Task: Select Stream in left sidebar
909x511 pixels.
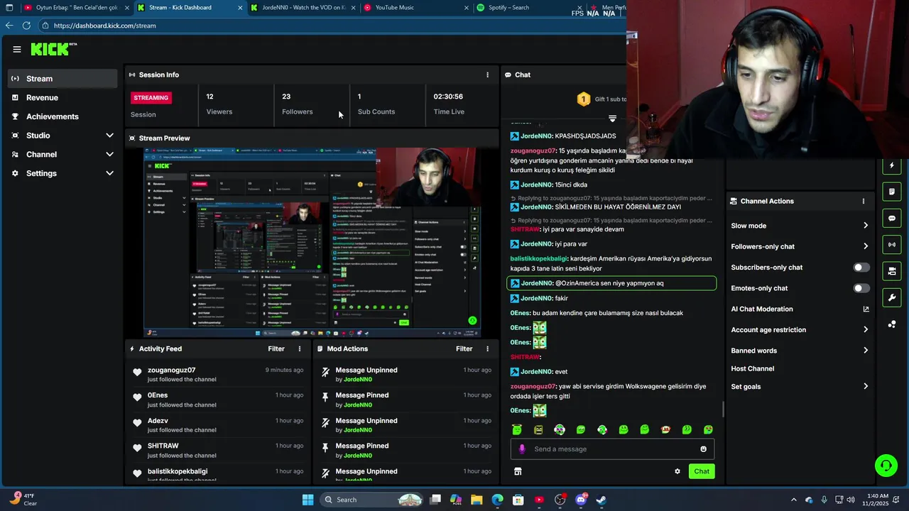Action: (62, 79)
